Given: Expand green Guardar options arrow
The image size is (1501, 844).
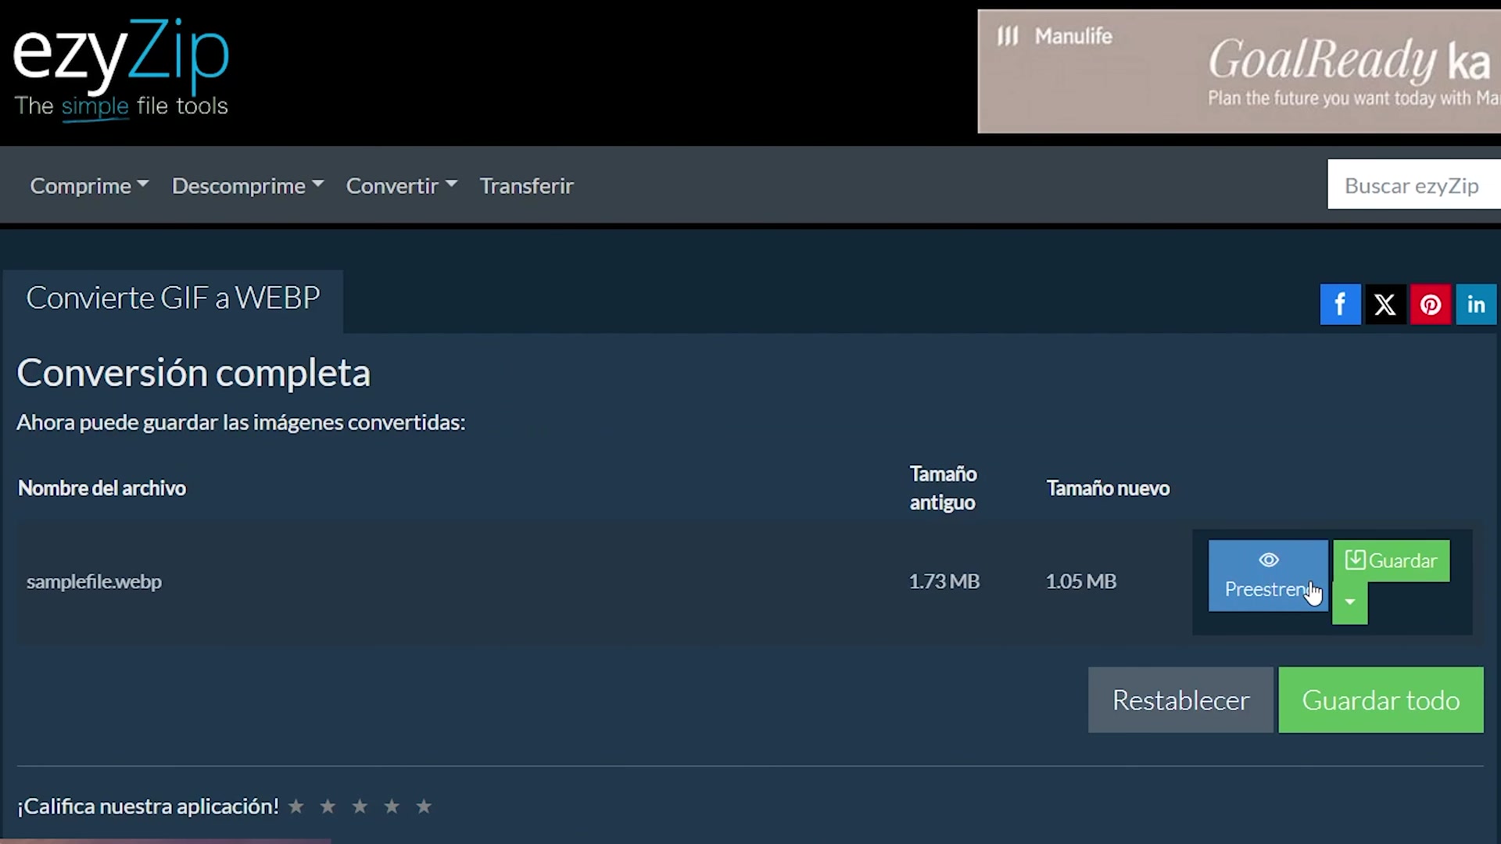Looking at the screenshot, I should pyautogui.click(x=1349, y=603).
